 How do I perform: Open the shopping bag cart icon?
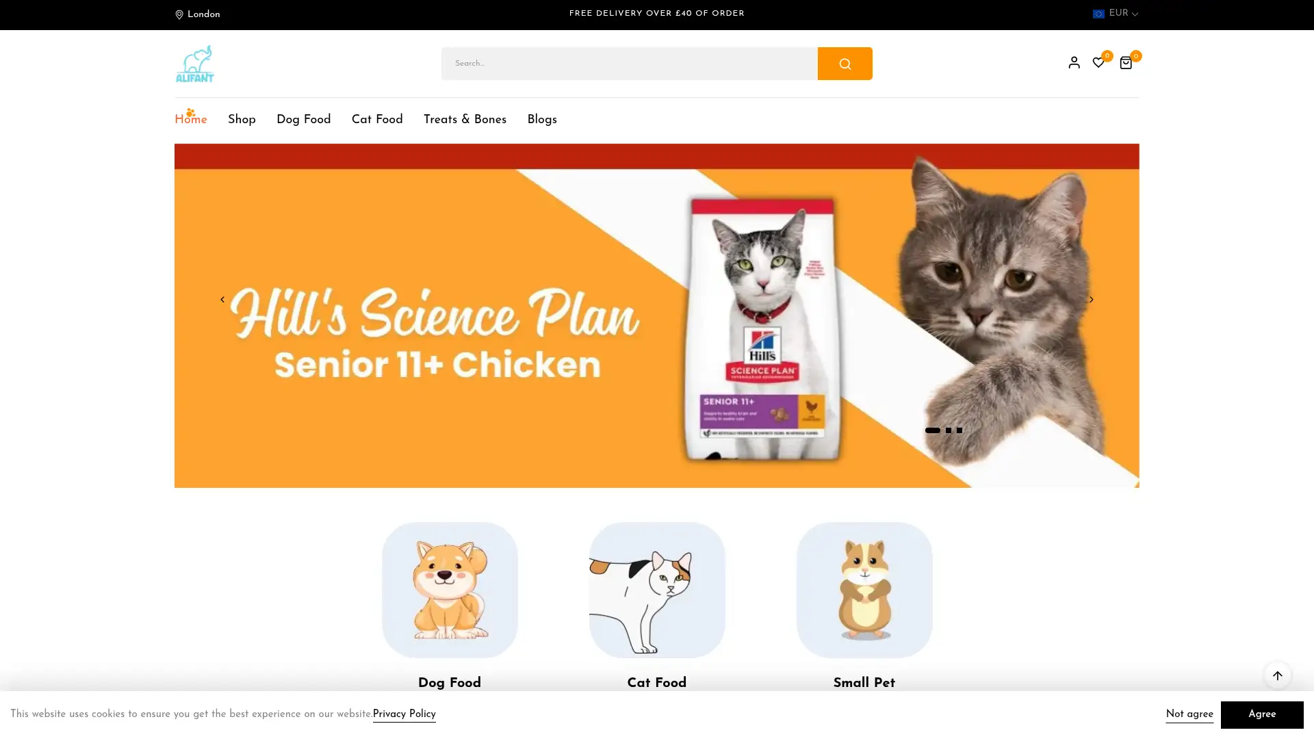[x=1126, y=63]
